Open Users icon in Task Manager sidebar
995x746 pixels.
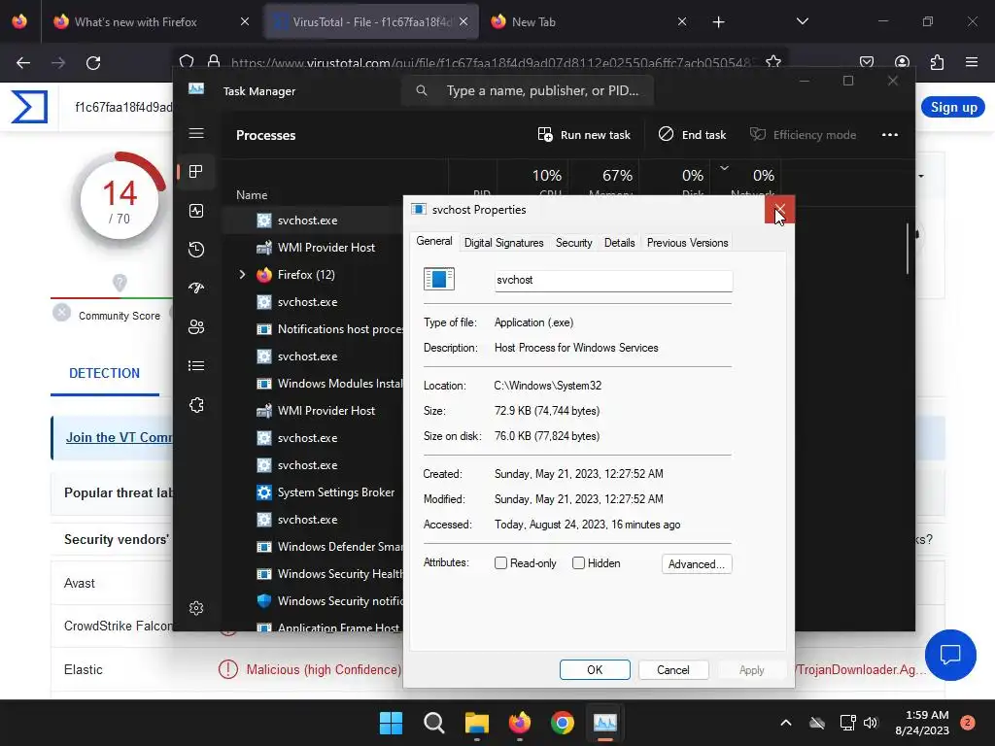tap(196, 326)
